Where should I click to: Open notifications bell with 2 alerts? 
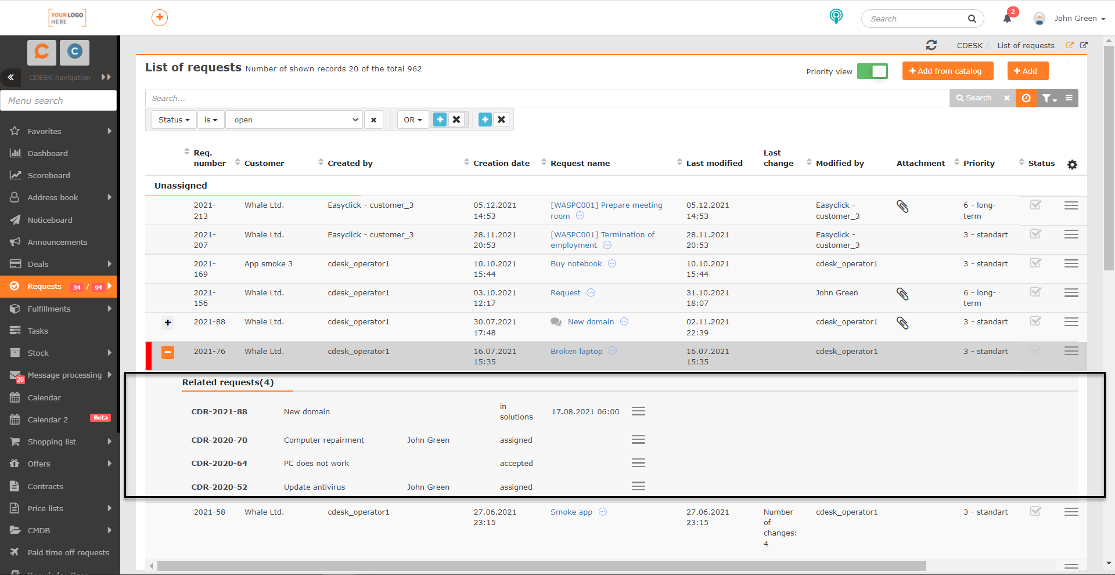pos(1008,18)
